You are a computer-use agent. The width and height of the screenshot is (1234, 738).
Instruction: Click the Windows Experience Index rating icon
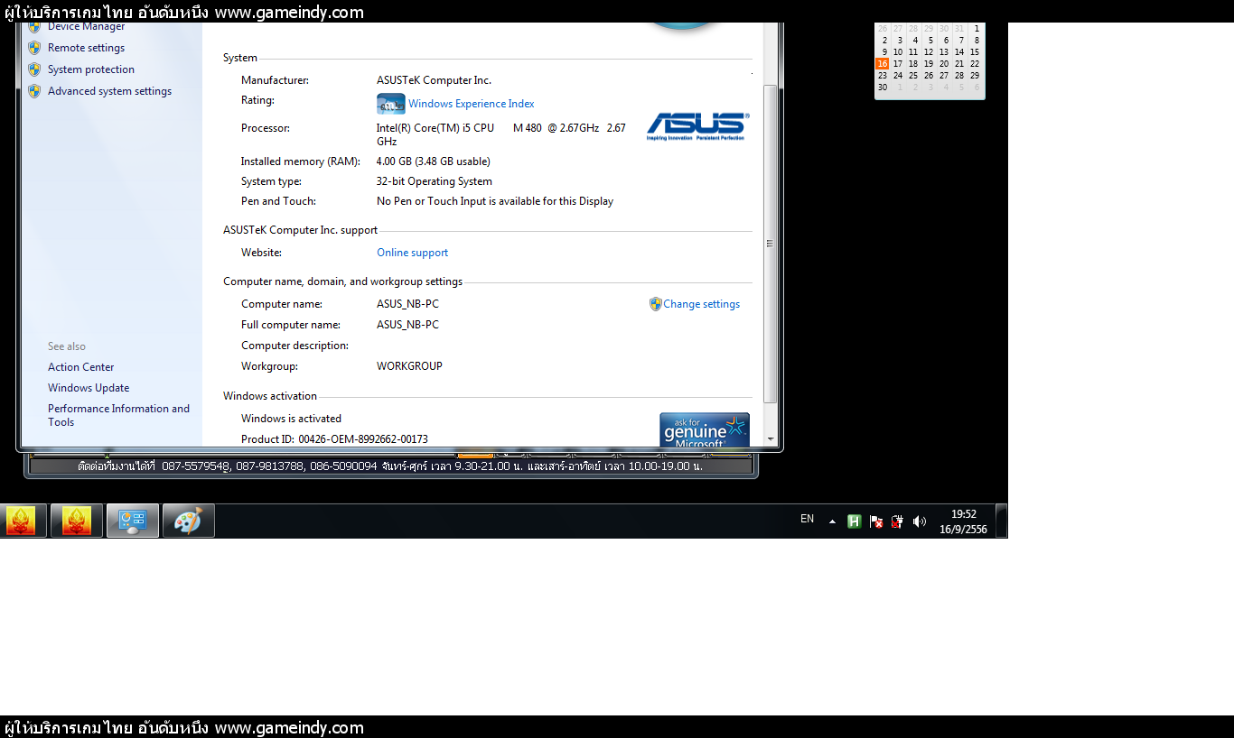pos(390,104)
